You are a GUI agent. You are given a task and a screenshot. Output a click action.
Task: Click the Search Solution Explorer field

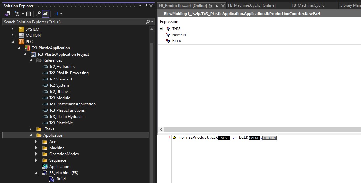pos(74,22)
